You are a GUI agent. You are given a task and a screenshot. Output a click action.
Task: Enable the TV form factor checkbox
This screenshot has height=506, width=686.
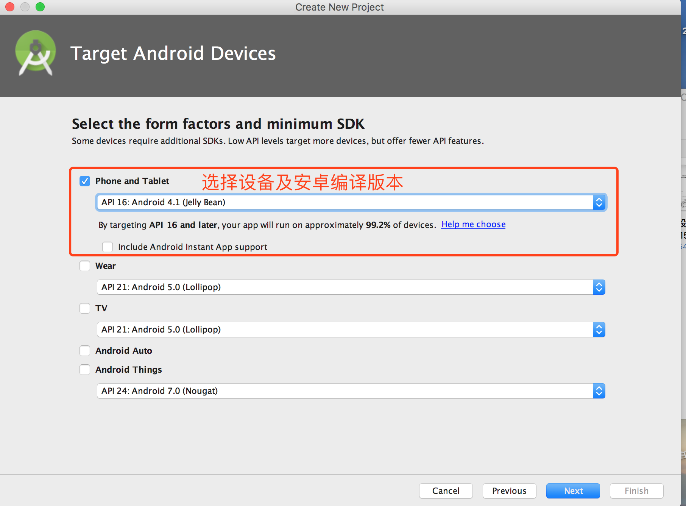[85, 308]
